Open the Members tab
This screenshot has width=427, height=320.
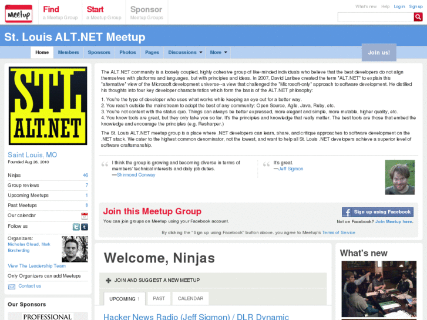68,52
